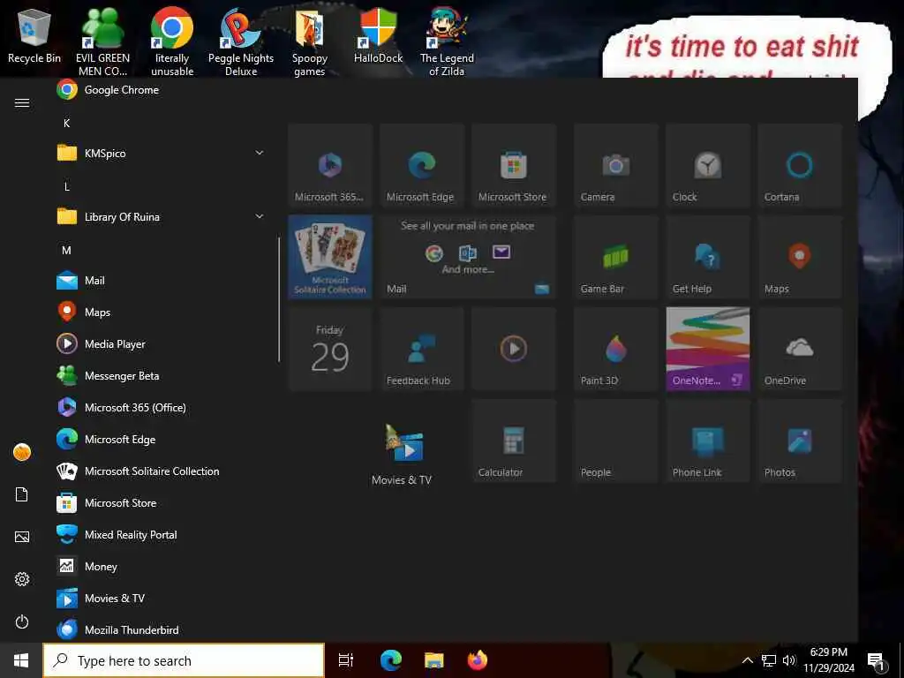Open the Money app
Screen dimensions: 904x678
[161, 567]
